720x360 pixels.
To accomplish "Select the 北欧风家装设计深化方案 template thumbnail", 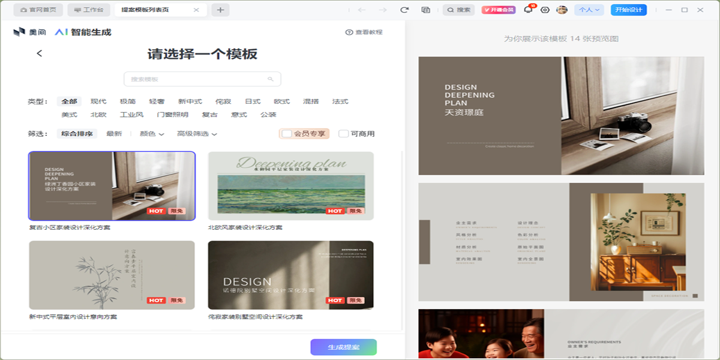I will [290, 185].
